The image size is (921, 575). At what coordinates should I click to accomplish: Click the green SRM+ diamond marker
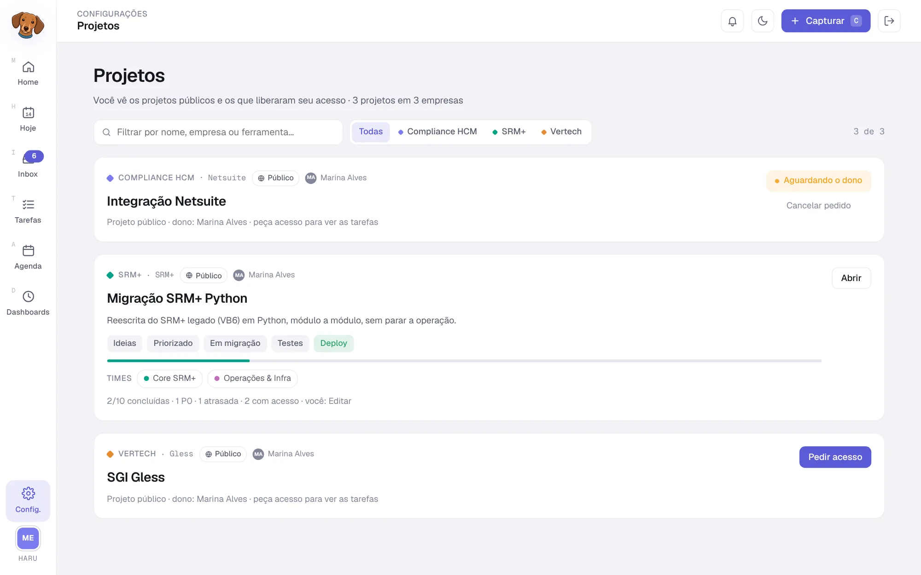(110, 275)
